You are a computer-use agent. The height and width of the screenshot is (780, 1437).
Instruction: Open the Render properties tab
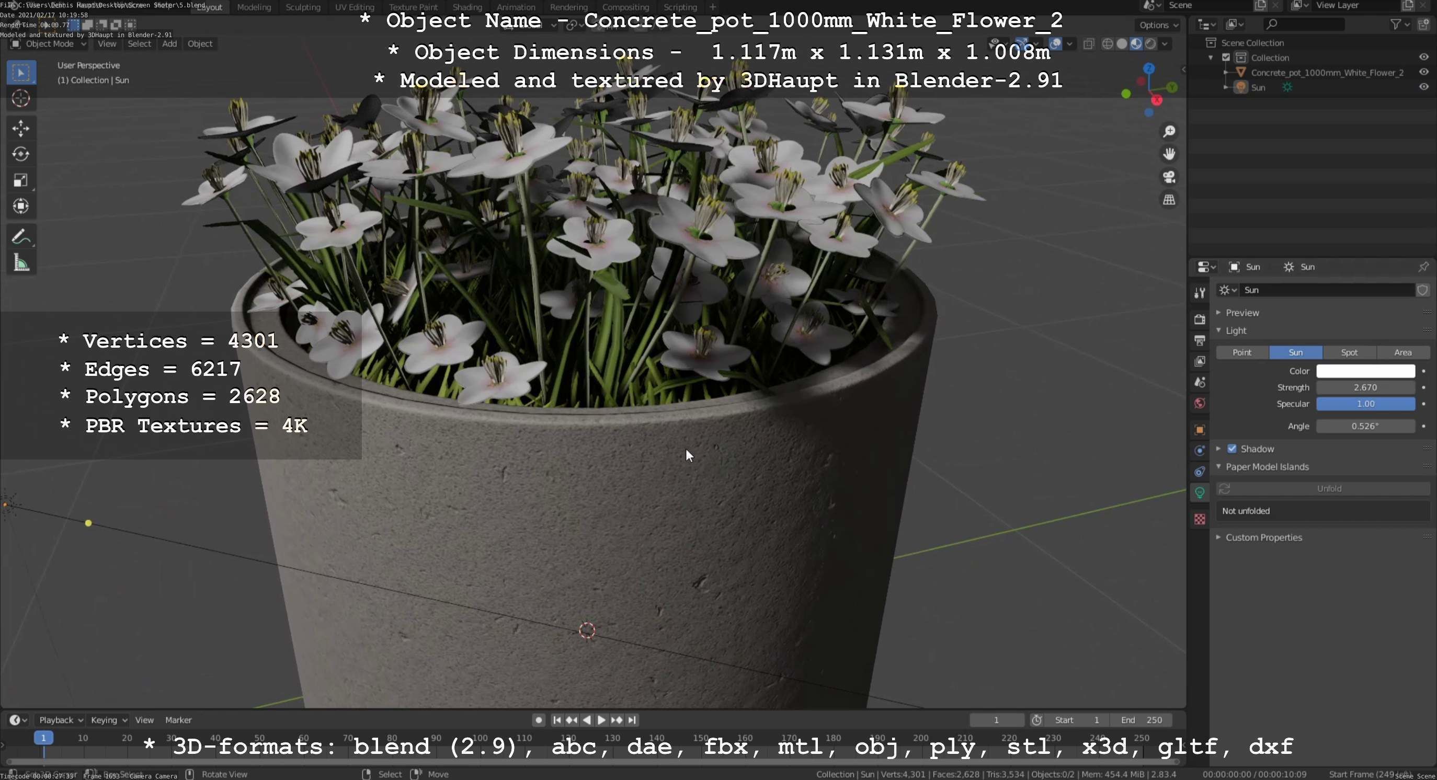point(1200,319)
